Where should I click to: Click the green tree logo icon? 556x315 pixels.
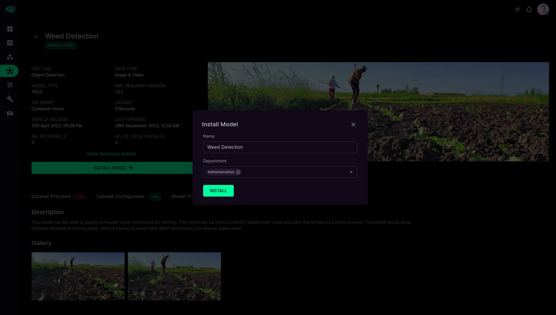point(11,9)
